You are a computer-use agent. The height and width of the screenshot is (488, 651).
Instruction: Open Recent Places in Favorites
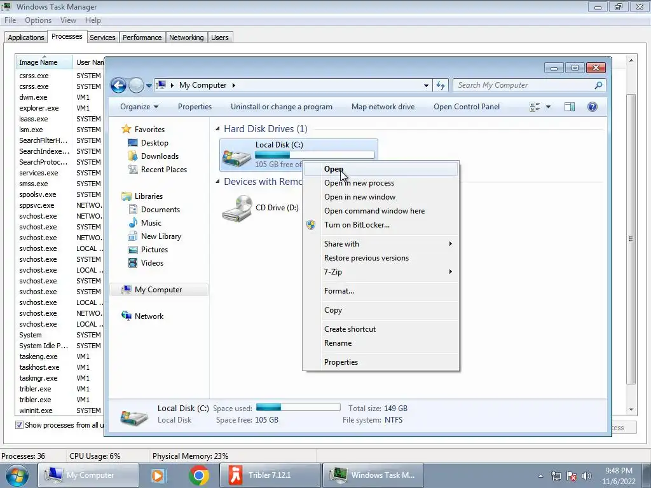(x=164, y=169)
